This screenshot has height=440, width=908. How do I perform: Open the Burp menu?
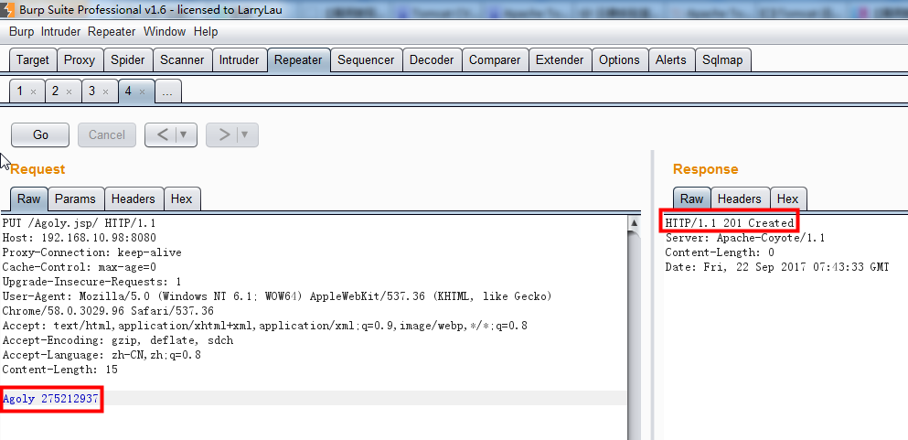click(x=21, y=32)
